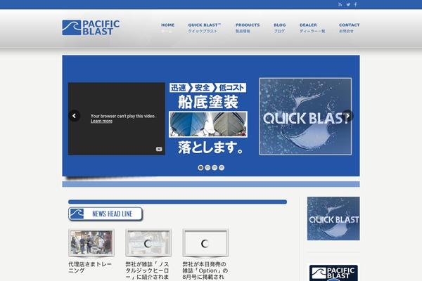The image size is (422, 281).
Task: Select the third slider pagination dot
Action: click(215, 167)
